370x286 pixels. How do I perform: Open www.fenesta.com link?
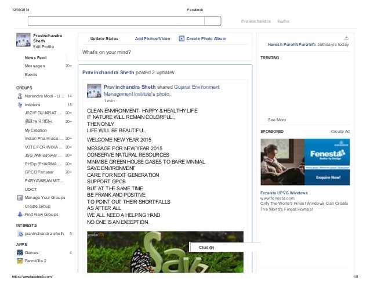277,198
